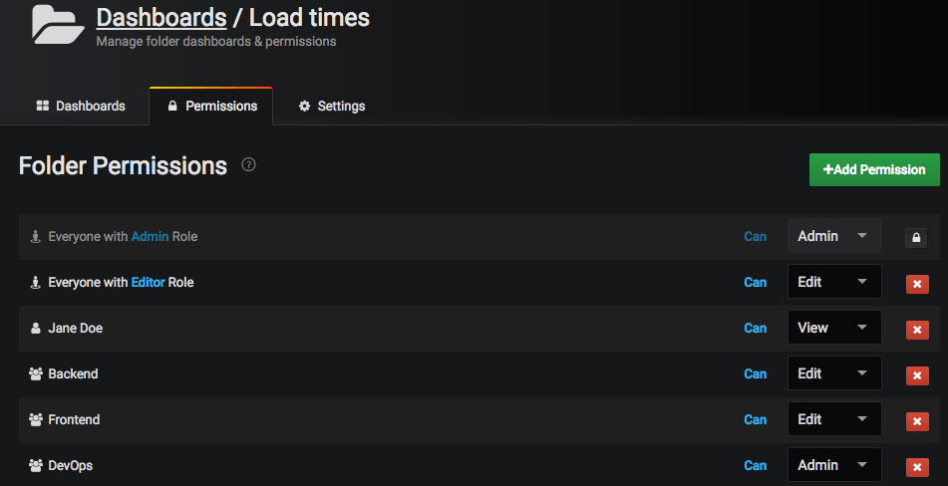Open the Editor Role permission level dropdown
This screenshot has width=948, height=486.
tap(834, 282)
